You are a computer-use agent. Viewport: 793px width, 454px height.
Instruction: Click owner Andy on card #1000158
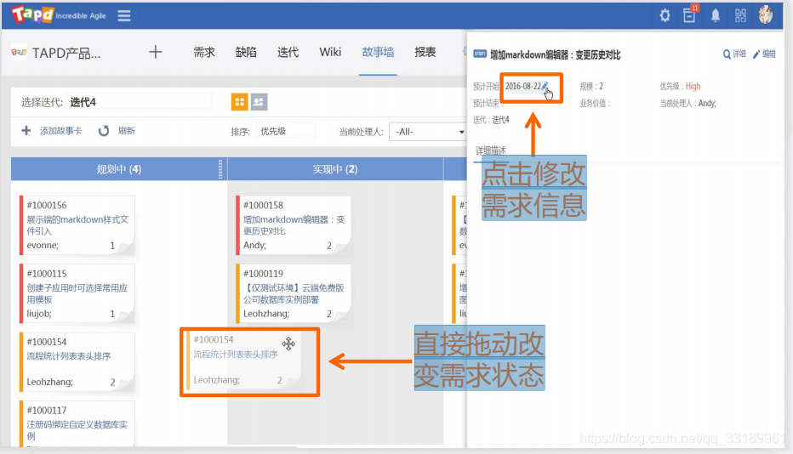point(255,245)
